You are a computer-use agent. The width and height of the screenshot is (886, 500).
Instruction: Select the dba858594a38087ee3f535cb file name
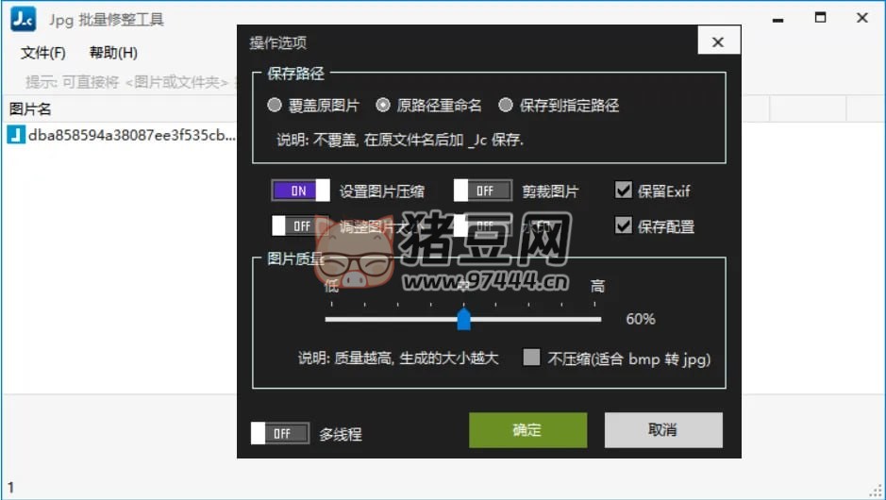pos(132,135)
